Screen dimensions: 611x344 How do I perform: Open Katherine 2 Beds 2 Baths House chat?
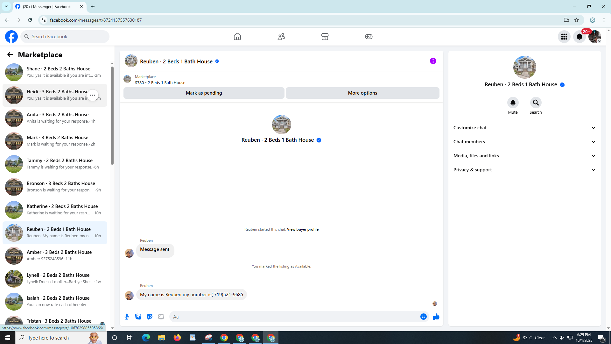pyautogui.click(x=55, y=210)
